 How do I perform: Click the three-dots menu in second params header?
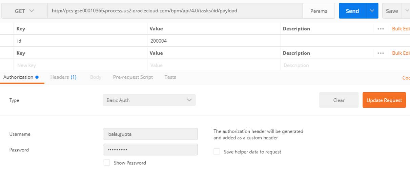381,53
